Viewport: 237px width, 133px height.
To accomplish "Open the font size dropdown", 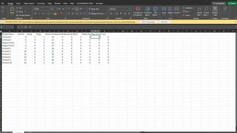I will point(57,9).
